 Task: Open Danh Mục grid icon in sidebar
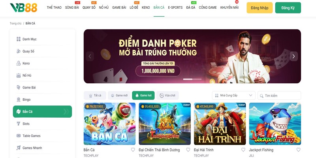point(19,39)
